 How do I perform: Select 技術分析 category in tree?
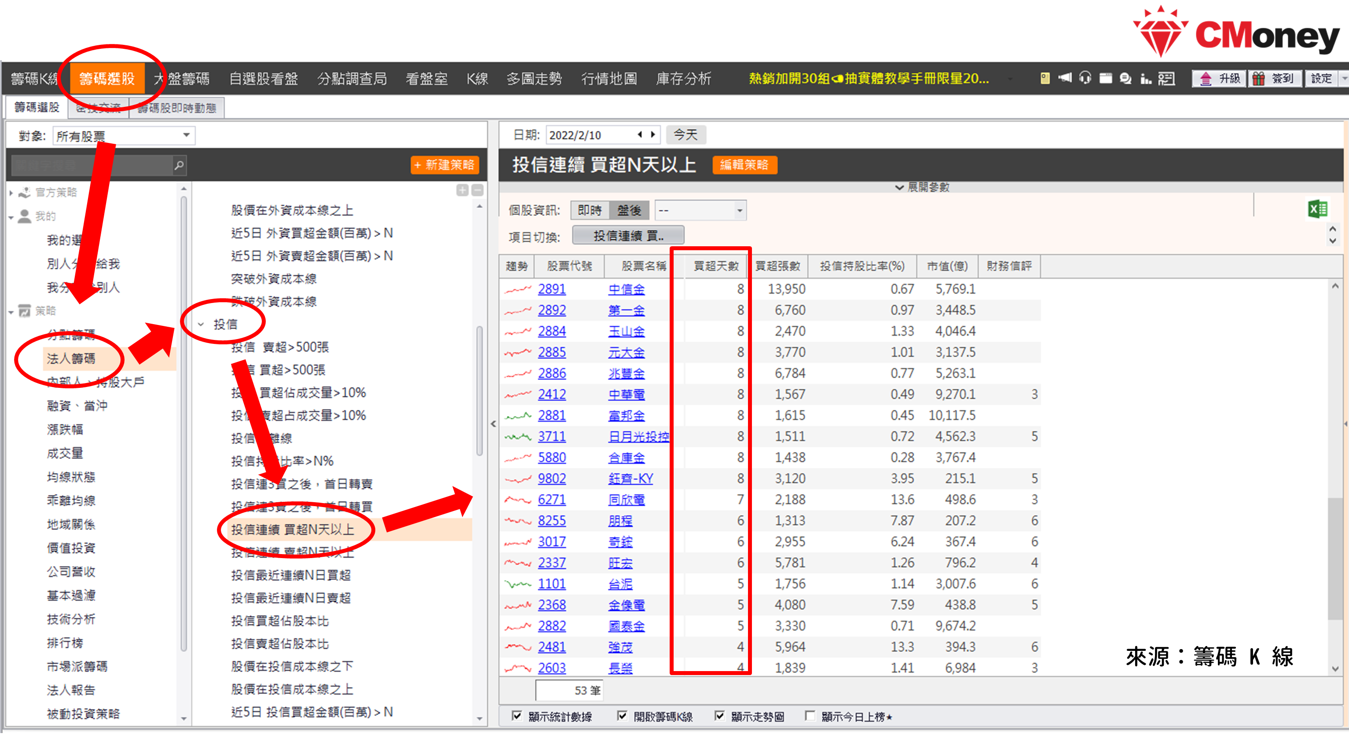point(71,619)
